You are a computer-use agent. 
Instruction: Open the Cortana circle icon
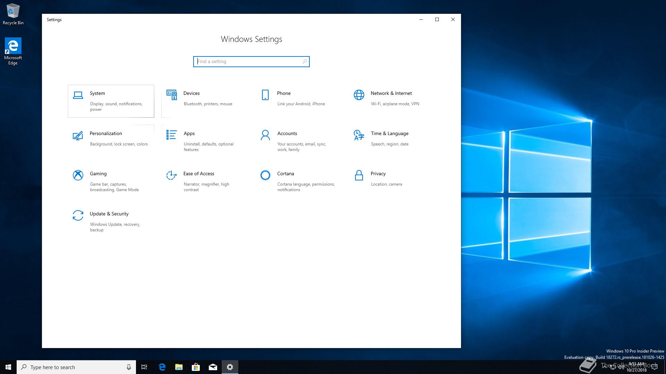click(x=265, y=175)
